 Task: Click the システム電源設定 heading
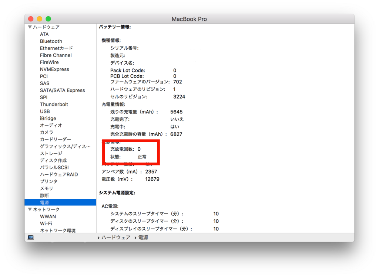tap(117, 192)
